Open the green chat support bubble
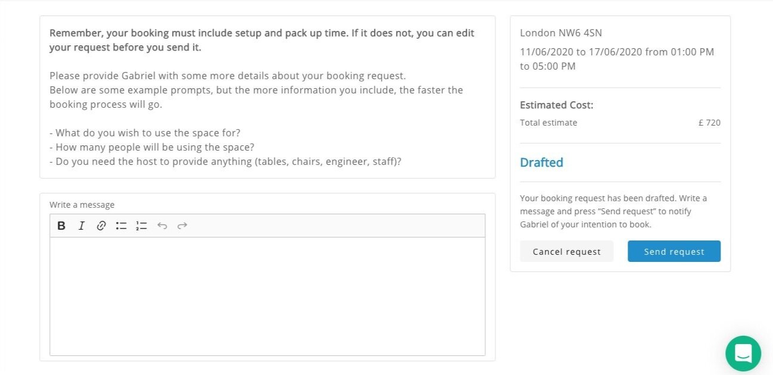This screenshot has height=375, width=773. pos(743,354)
